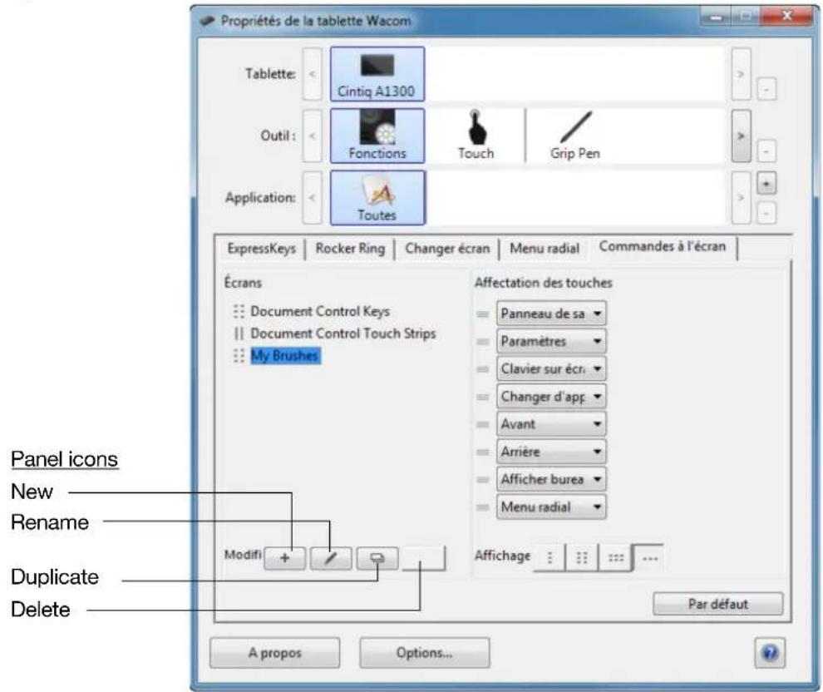Click drag handle beside Avant dropdown
Viewport: 823px width, 692px height.
pos(482,424)
